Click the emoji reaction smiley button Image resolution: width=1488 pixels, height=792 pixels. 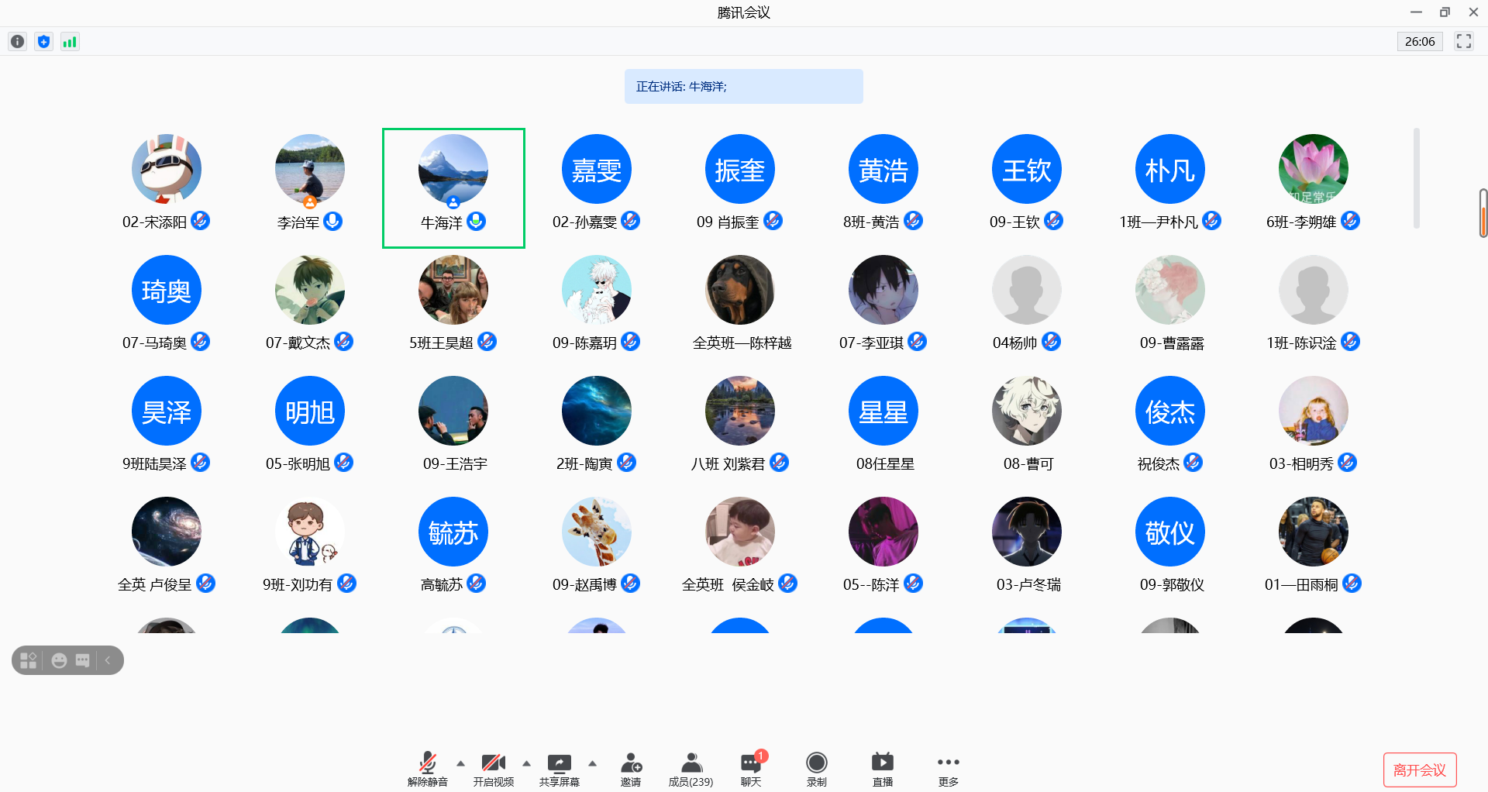59,660
